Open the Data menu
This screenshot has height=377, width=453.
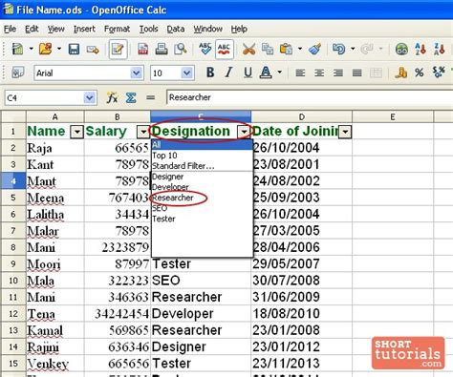point(176,29)
